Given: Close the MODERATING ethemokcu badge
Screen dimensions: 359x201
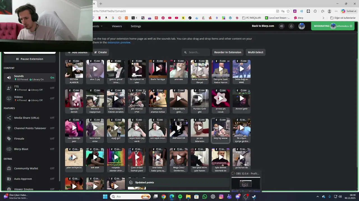Looking at the screenshot, I should (x=351, y=26).
